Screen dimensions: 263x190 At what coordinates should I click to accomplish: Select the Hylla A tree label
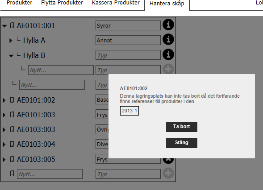point(34,41)
